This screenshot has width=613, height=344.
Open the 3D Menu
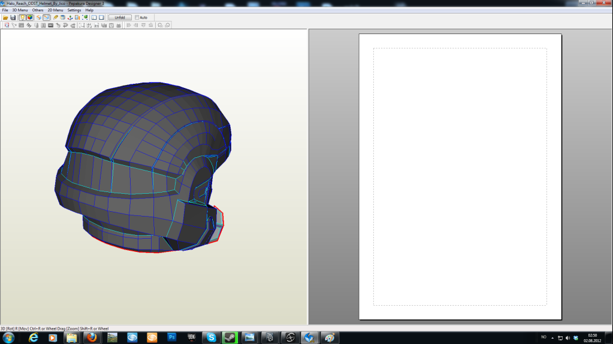20,10
